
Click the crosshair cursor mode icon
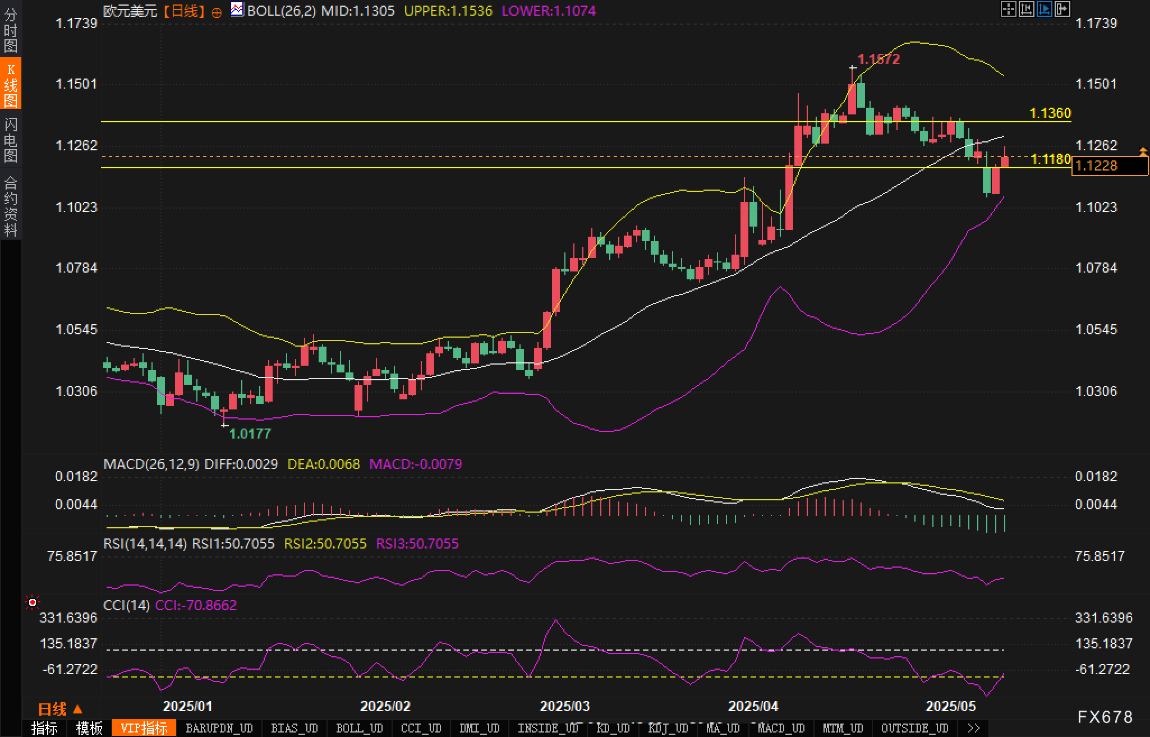point(1008,9)
